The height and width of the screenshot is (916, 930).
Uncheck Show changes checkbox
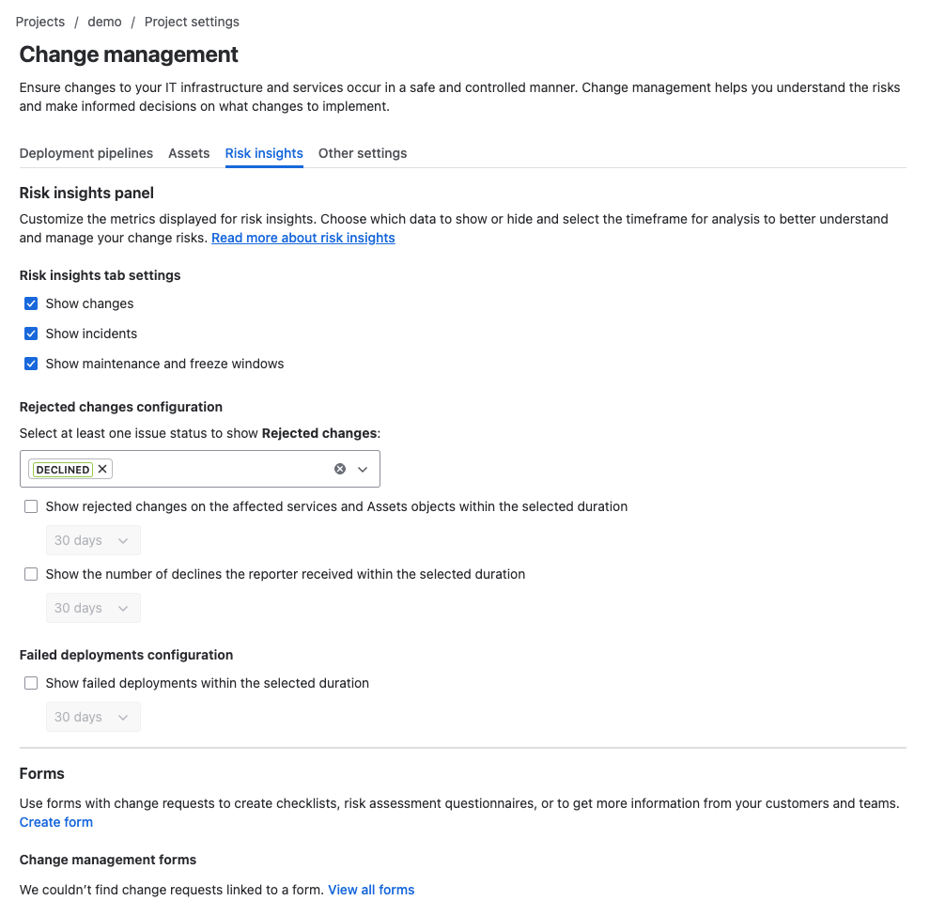(x=31, y=303)
